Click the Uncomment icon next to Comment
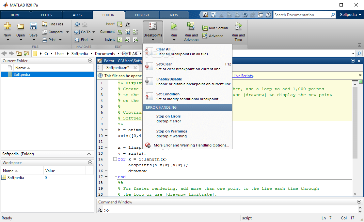Image resolution: width=364 pixels, height=222 pixels. [128, 32]
